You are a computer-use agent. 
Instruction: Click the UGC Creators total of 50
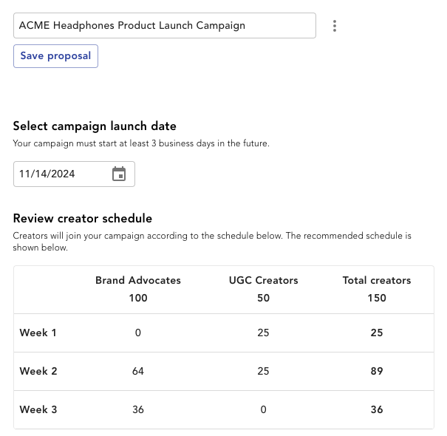tap(264, 298)
